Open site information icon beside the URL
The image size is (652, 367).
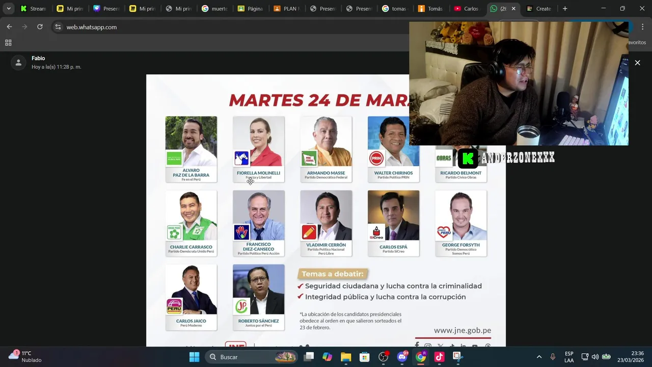point(58,27)
